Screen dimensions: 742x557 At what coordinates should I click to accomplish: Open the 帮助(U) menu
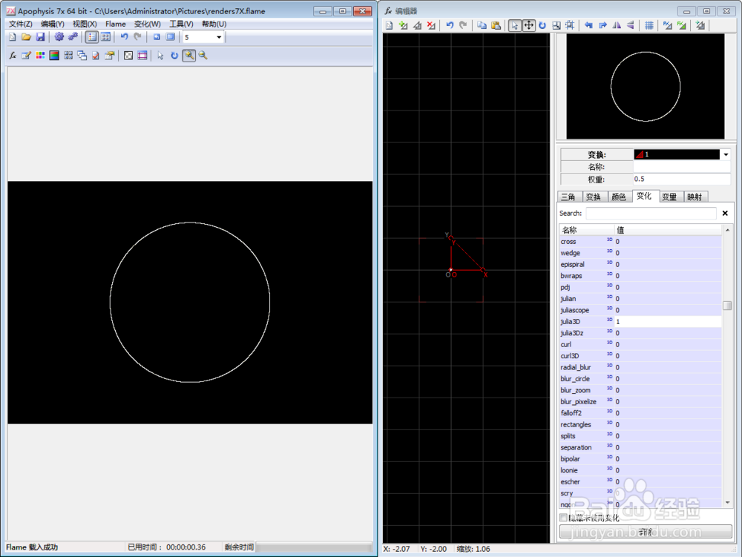coord(214,24)
